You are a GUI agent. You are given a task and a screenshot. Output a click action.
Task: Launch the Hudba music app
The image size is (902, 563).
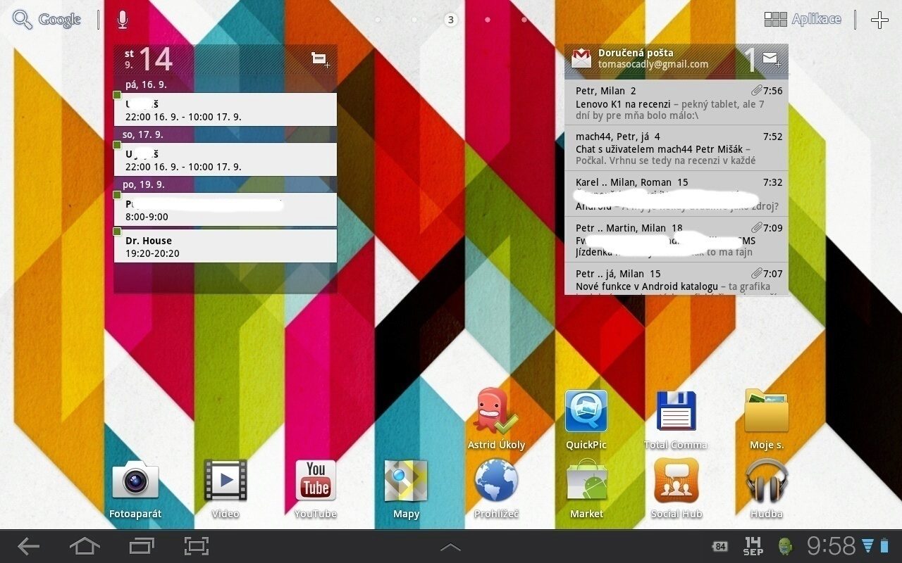(767, 490)
